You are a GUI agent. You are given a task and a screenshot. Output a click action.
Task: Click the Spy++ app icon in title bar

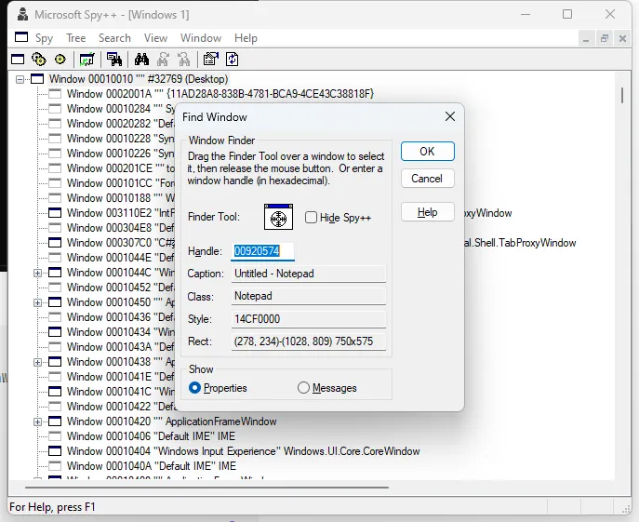coord(23,15)
